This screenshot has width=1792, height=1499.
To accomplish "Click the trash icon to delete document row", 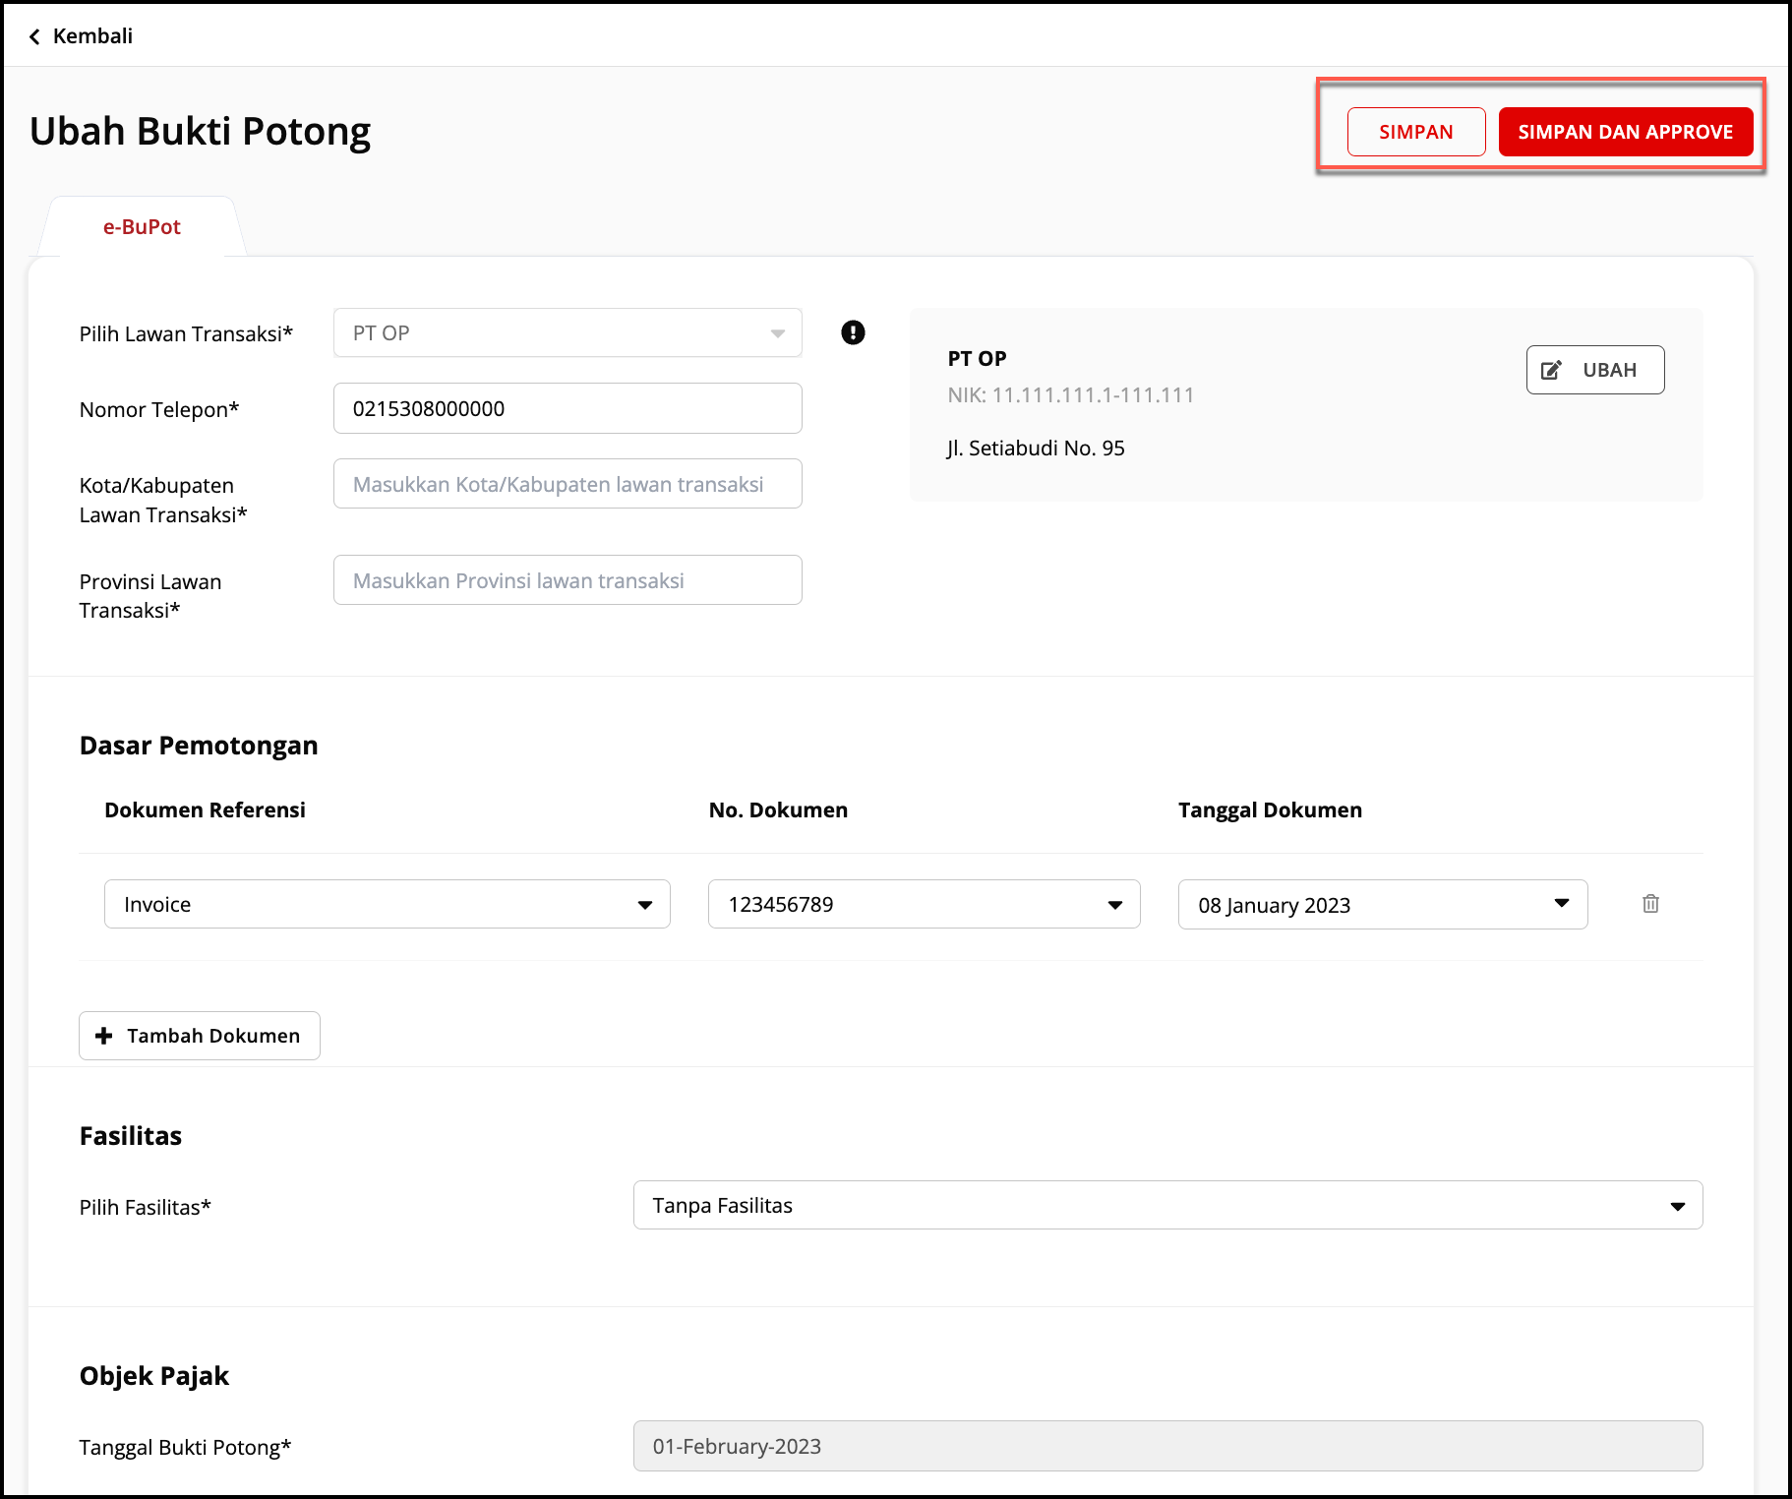I will pyautogui.click(x=1650, y=903).
